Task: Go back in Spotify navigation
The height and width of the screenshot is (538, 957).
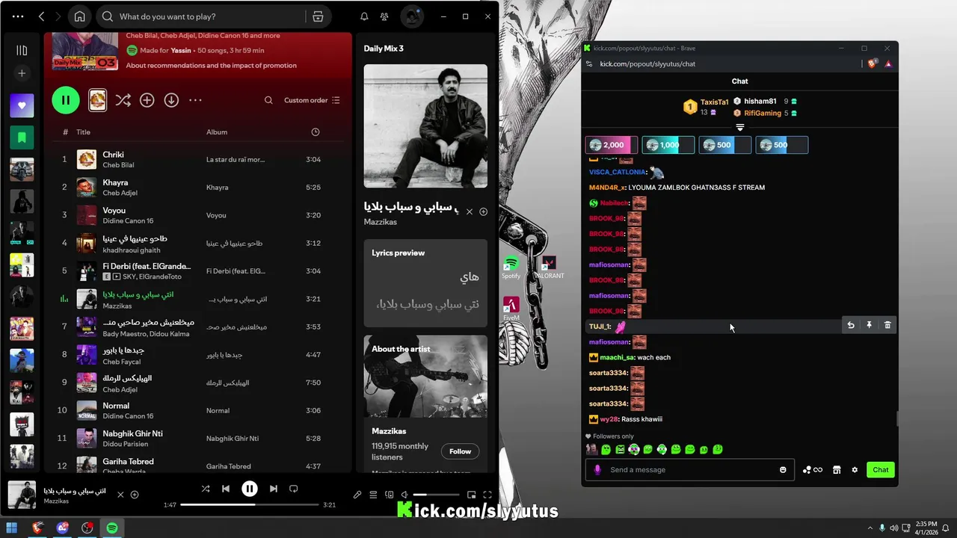Action: click(41, 16)
